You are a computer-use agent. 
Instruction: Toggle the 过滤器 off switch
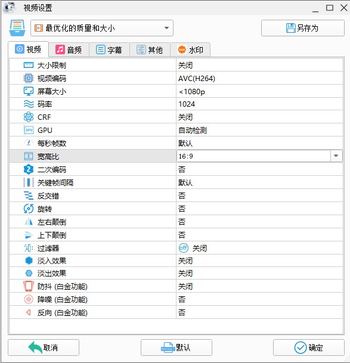[x=184, y=248]
